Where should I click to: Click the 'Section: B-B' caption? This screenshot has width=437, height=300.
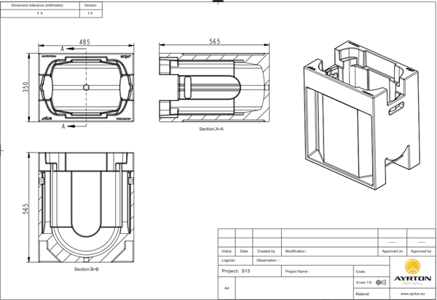[x=86, y=269]
